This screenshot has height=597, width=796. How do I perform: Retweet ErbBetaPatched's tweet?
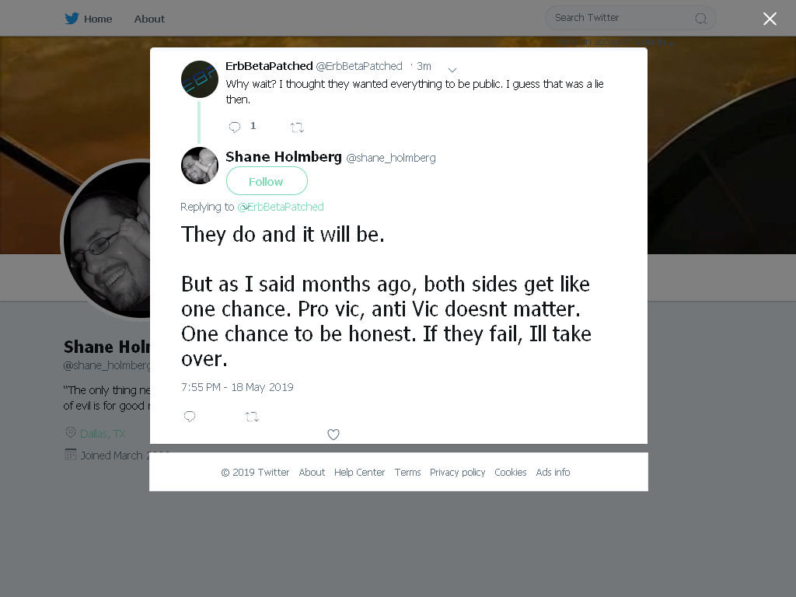[x=297, y=127]
